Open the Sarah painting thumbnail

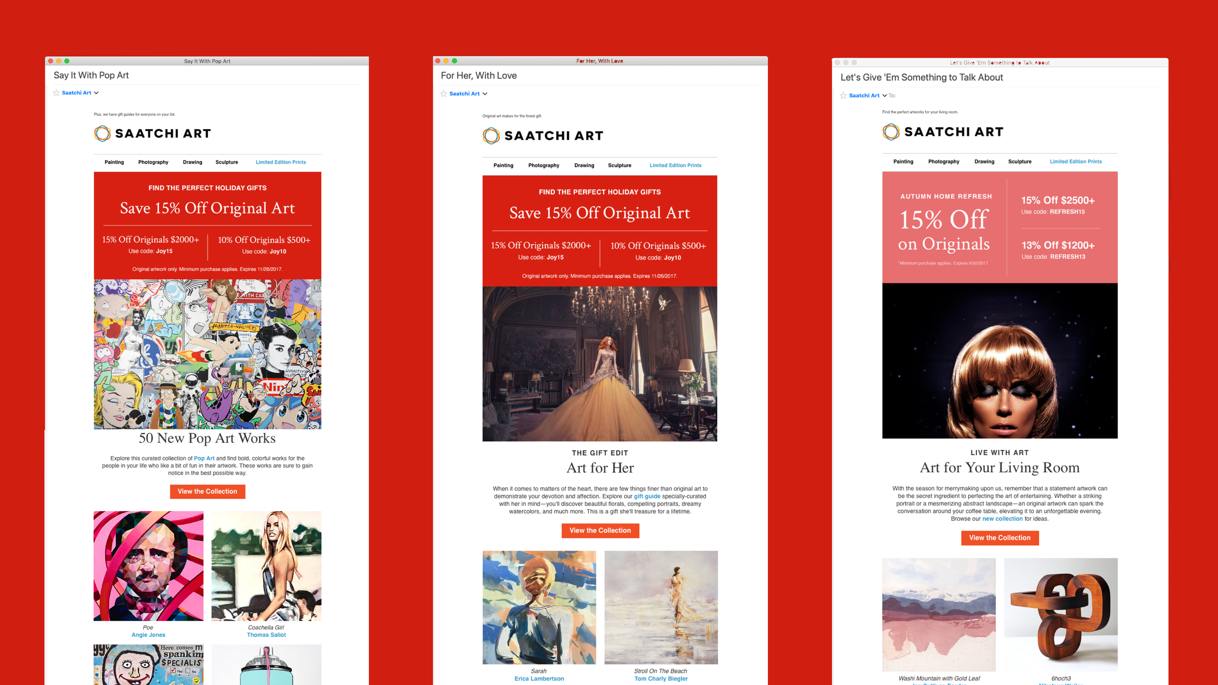point(539,608)
